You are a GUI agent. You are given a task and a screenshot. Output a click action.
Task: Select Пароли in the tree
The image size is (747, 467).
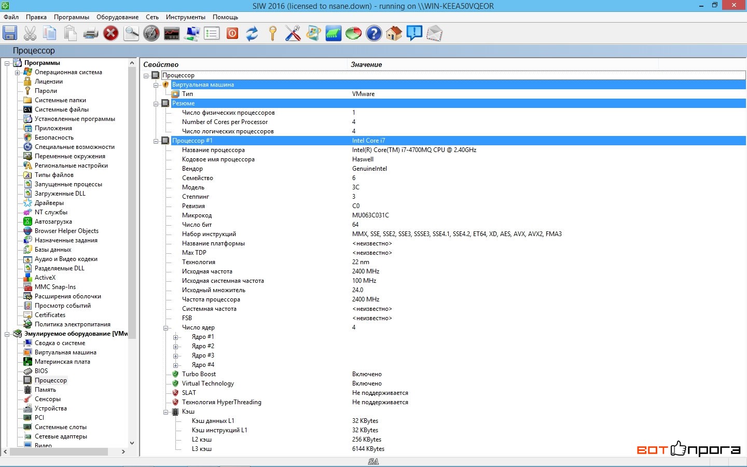(x=46, y=91)
